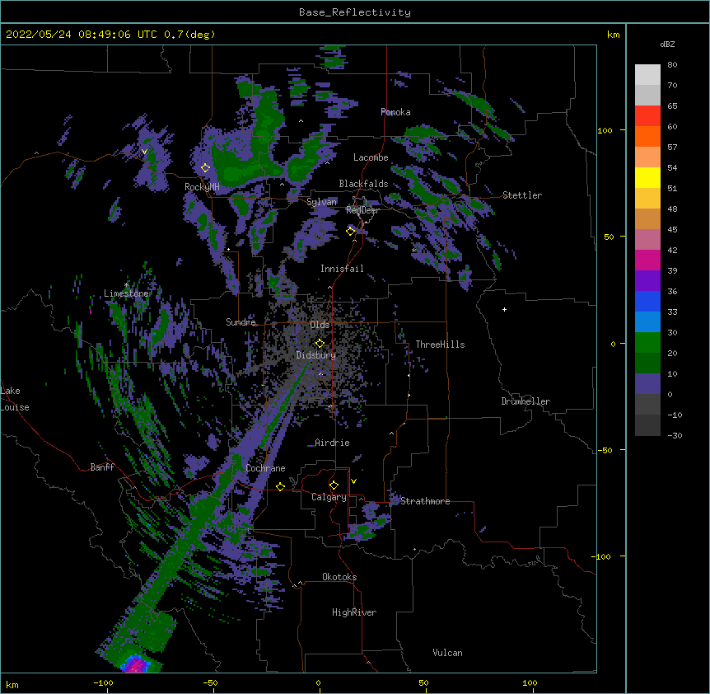This screenshot has height=694, width=710.
Task: Click the Banff label
Action: point(102,467)
